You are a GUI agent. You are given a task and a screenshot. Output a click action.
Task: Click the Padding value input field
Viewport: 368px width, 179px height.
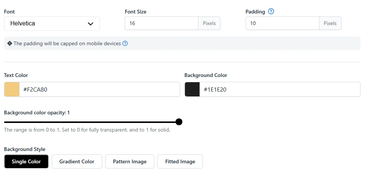click(x=282, y=23)
